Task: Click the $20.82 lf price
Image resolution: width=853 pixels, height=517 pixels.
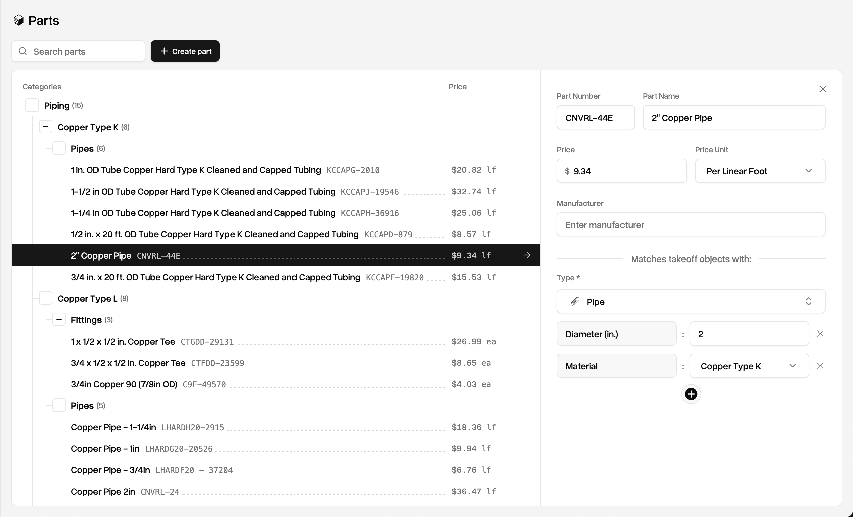Action: [x=473, y=170]
